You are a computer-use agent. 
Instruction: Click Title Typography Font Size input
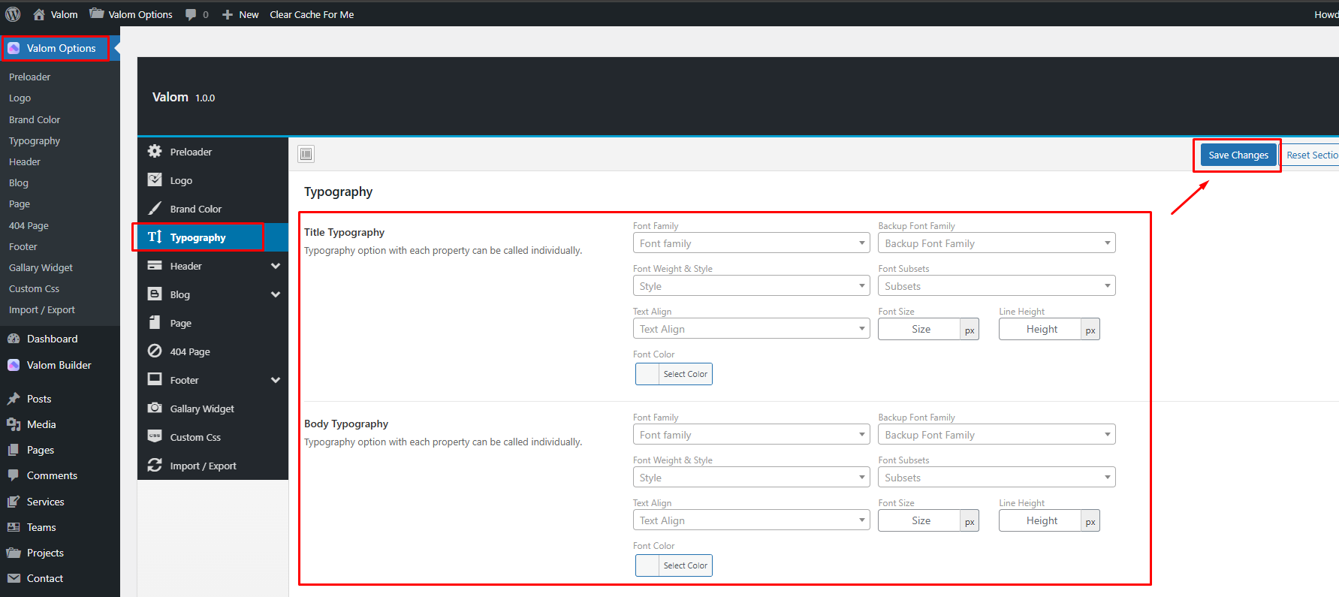(920, 330)
